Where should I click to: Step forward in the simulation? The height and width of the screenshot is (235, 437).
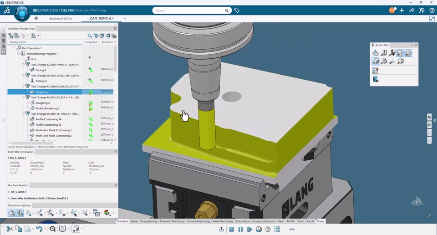249,229
